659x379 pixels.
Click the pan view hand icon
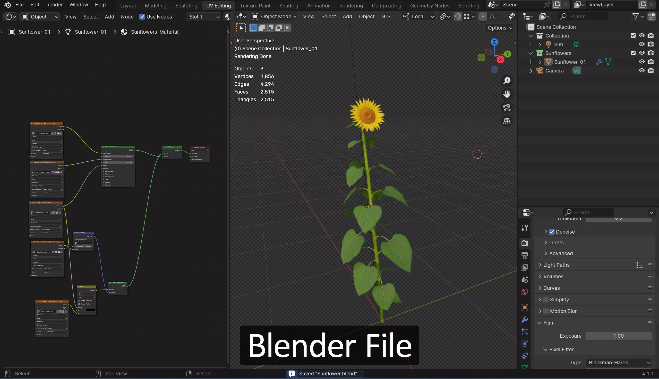point(507,94)
